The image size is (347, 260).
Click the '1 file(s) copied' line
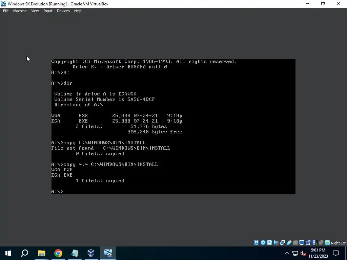pos(100,181)
